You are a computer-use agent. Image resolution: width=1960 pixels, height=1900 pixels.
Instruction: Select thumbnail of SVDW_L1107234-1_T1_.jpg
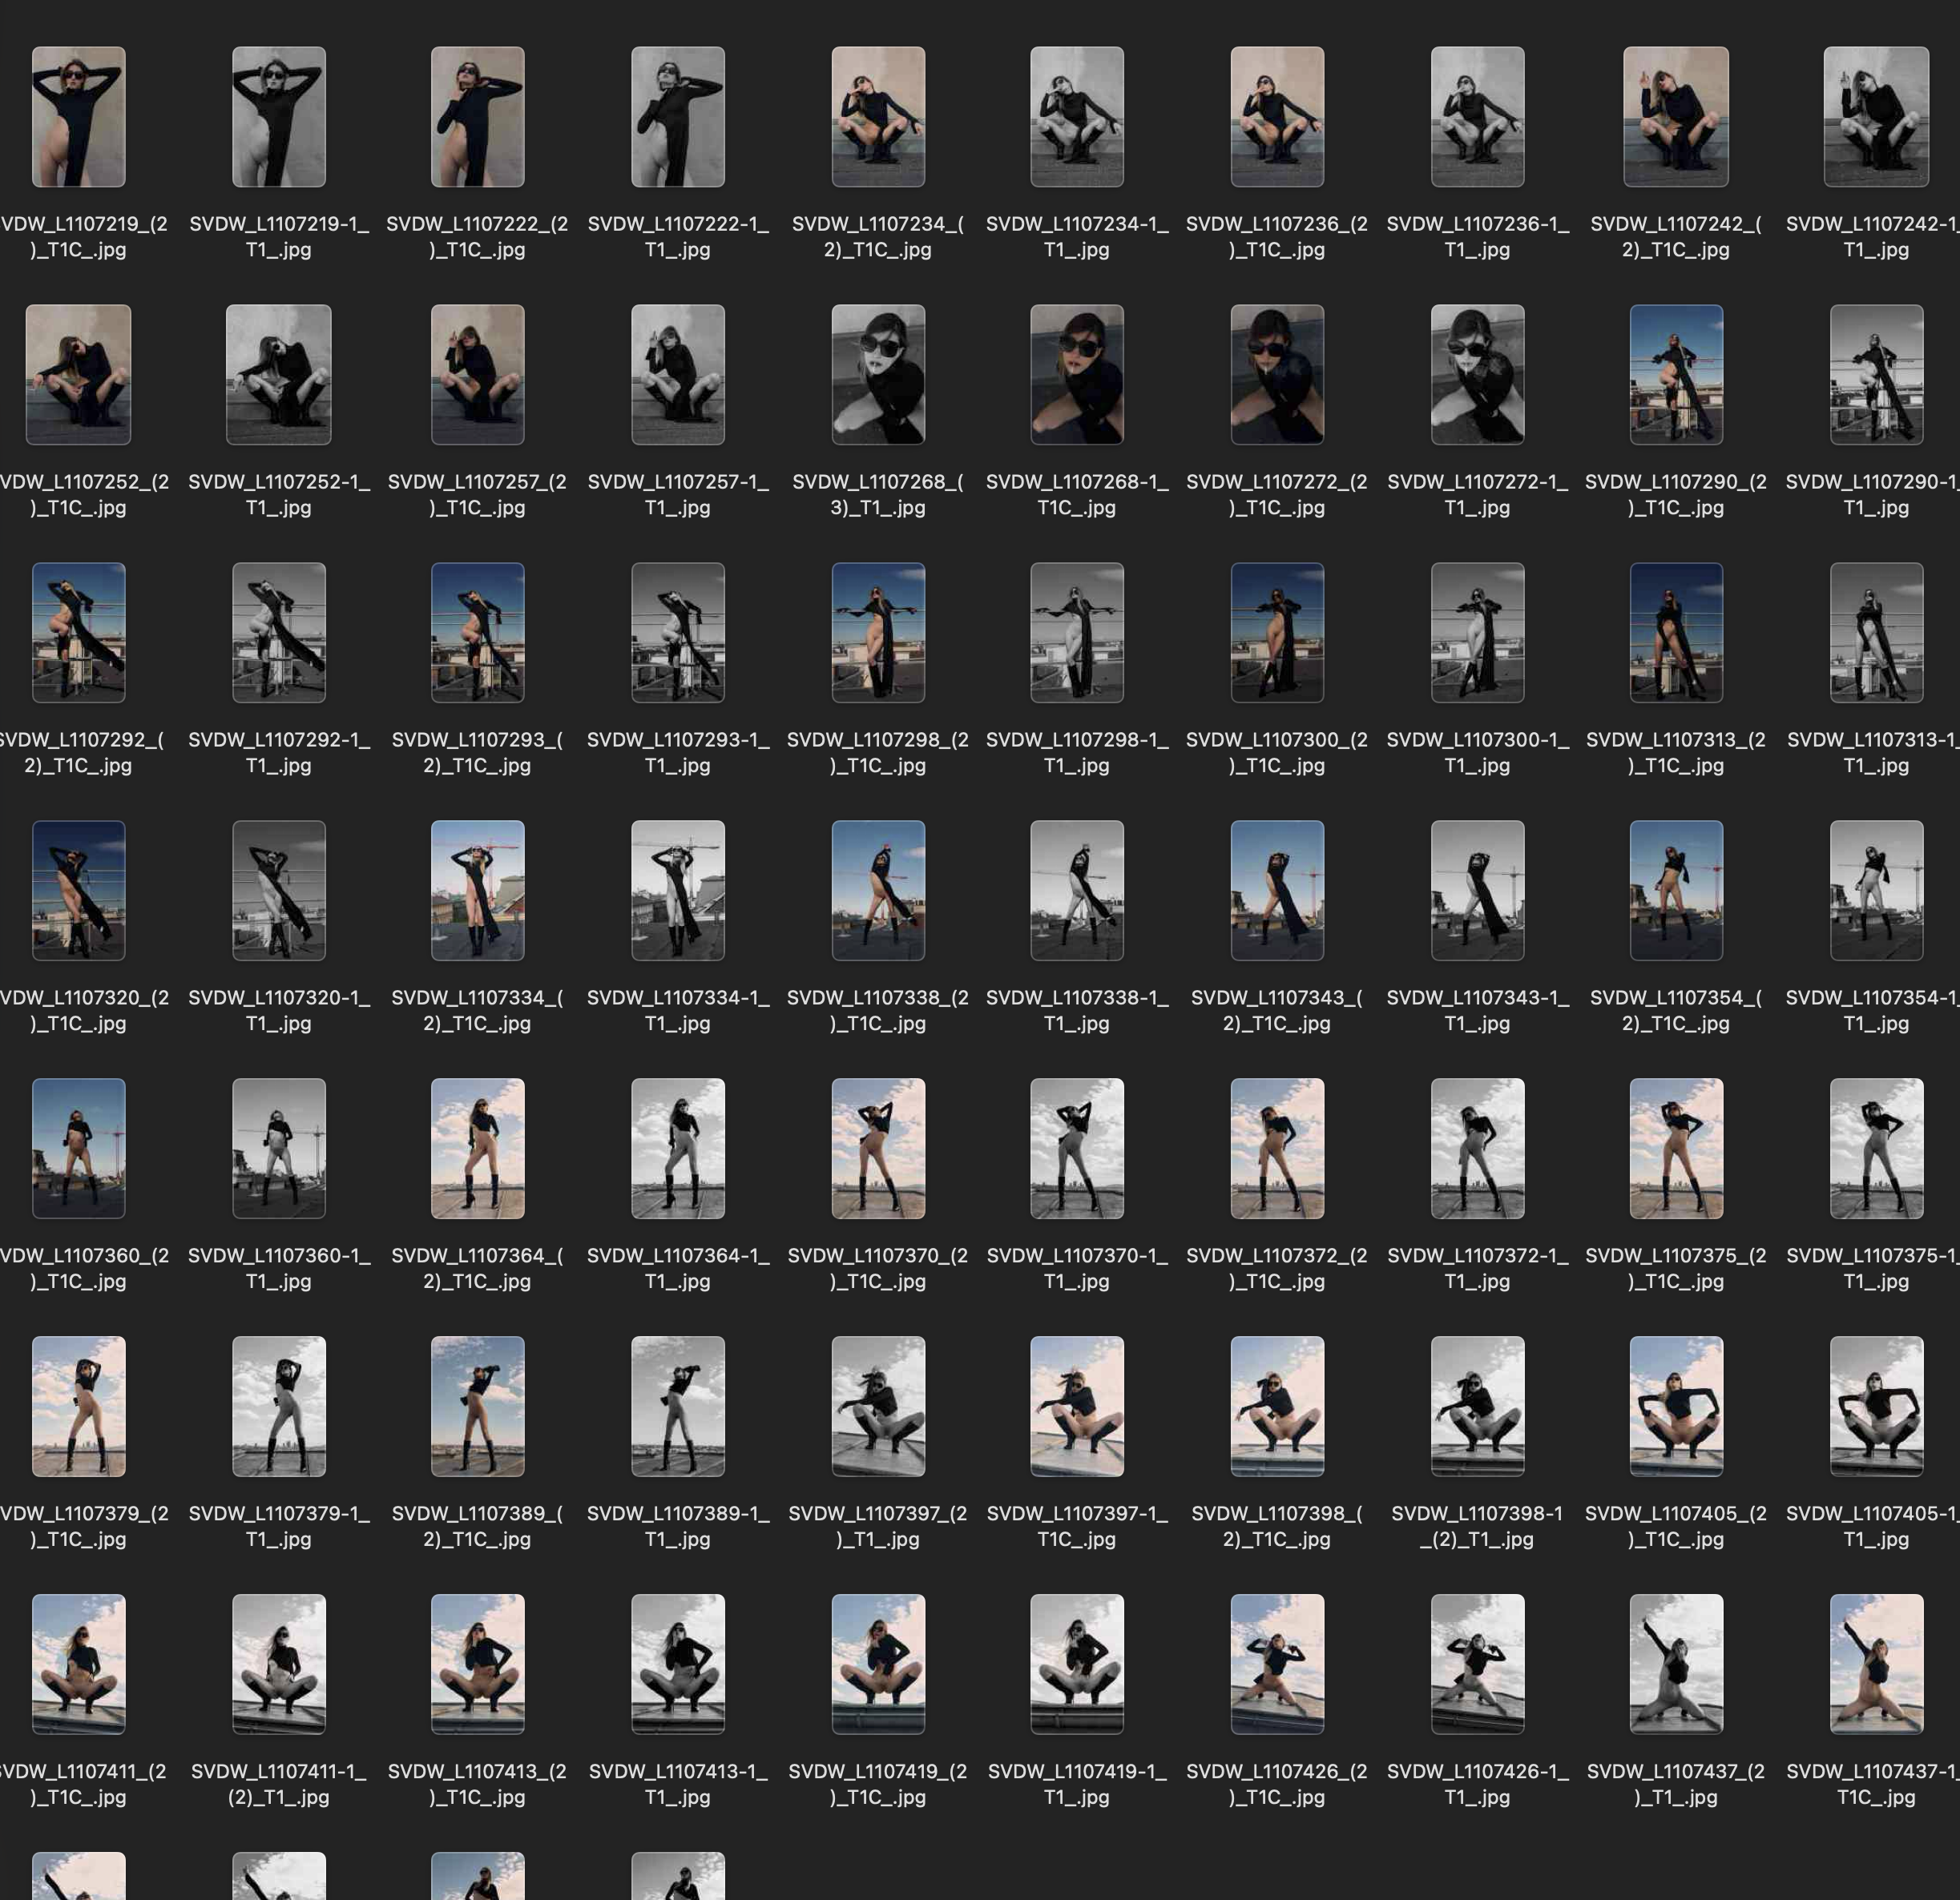click(x=1077, y=117)
